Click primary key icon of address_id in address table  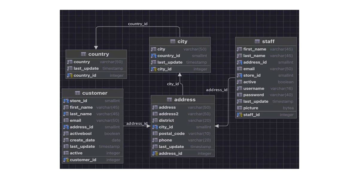(x=155, y=154)
